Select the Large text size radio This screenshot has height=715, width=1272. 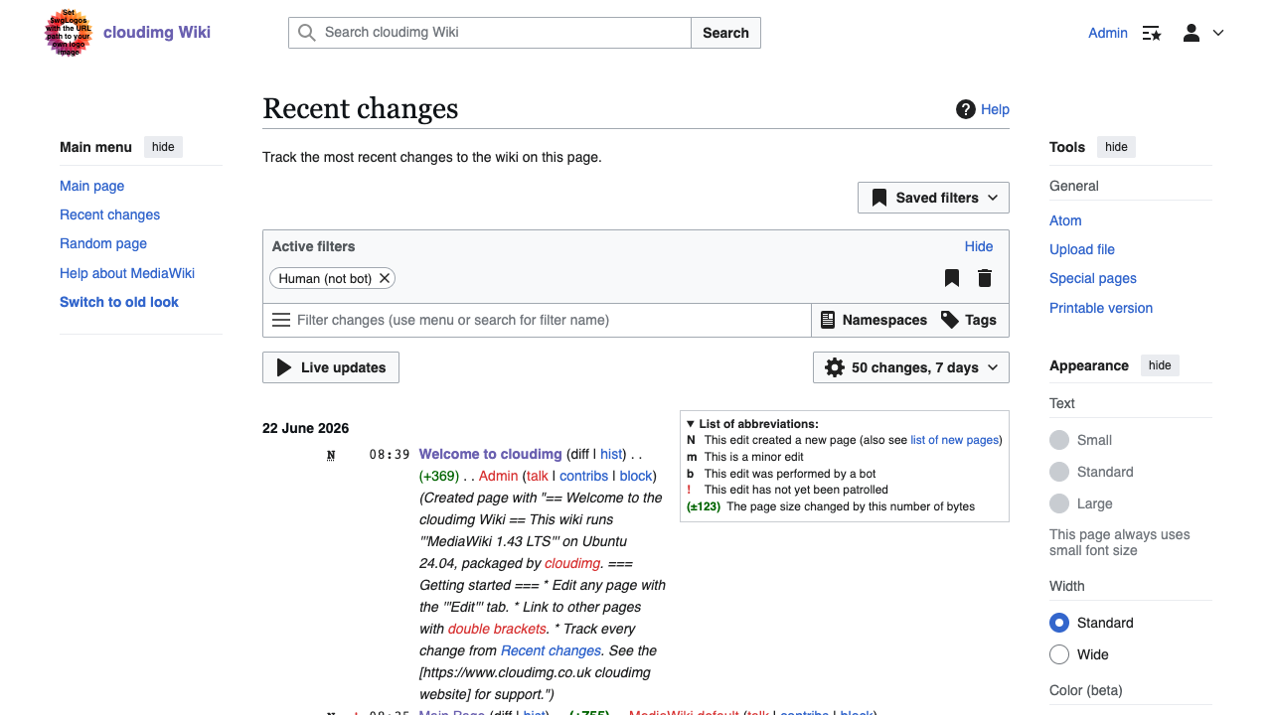click(1059, 503)
